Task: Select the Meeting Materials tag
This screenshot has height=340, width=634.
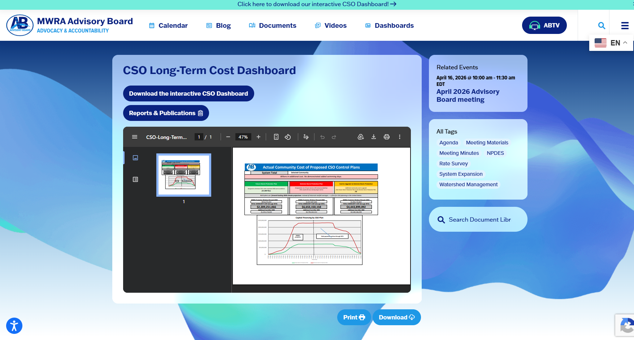Action: pos(487,143)
